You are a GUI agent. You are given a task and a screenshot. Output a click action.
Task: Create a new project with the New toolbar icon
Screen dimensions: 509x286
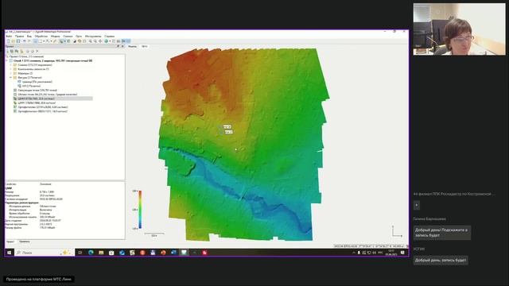tap(9, 41)
